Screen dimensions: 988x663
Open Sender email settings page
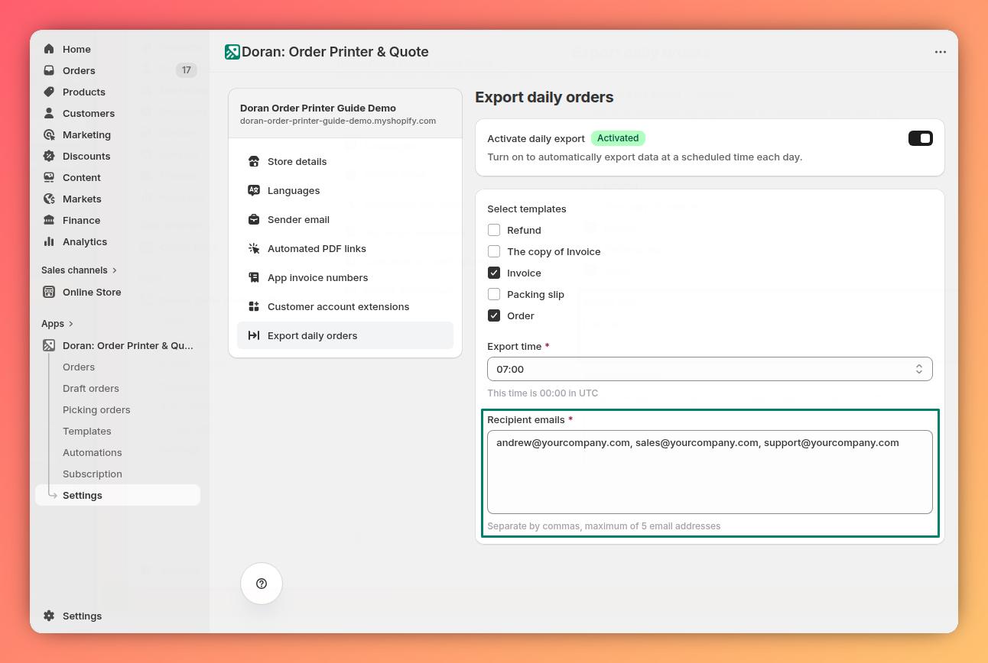pyautogui.click(x=345, y=219)
